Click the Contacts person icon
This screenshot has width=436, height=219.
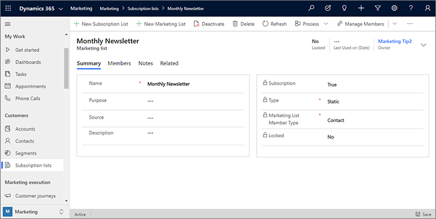click(x=8, y=141)
